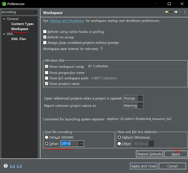Select Content Types in the tree

pos(23,24)
